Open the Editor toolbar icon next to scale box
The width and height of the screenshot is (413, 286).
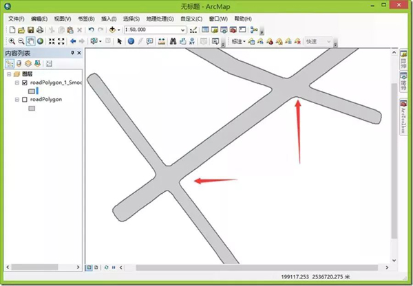(193, 30)
